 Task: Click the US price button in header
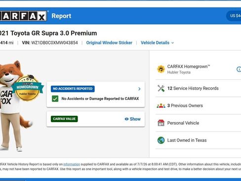tap(234, 16)
